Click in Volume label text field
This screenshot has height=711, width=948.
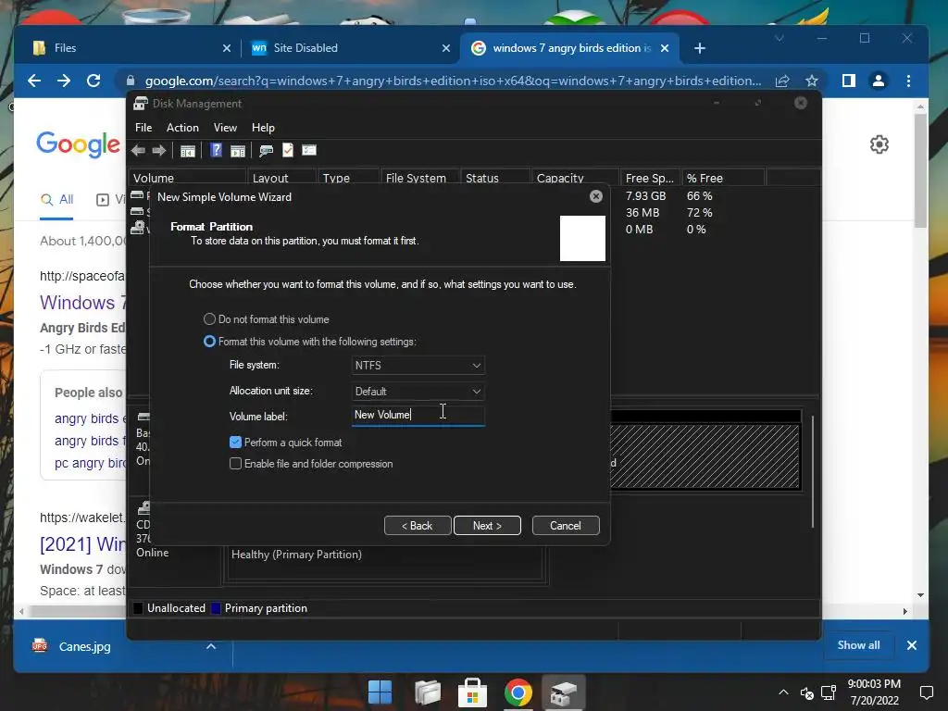[418, 416]
